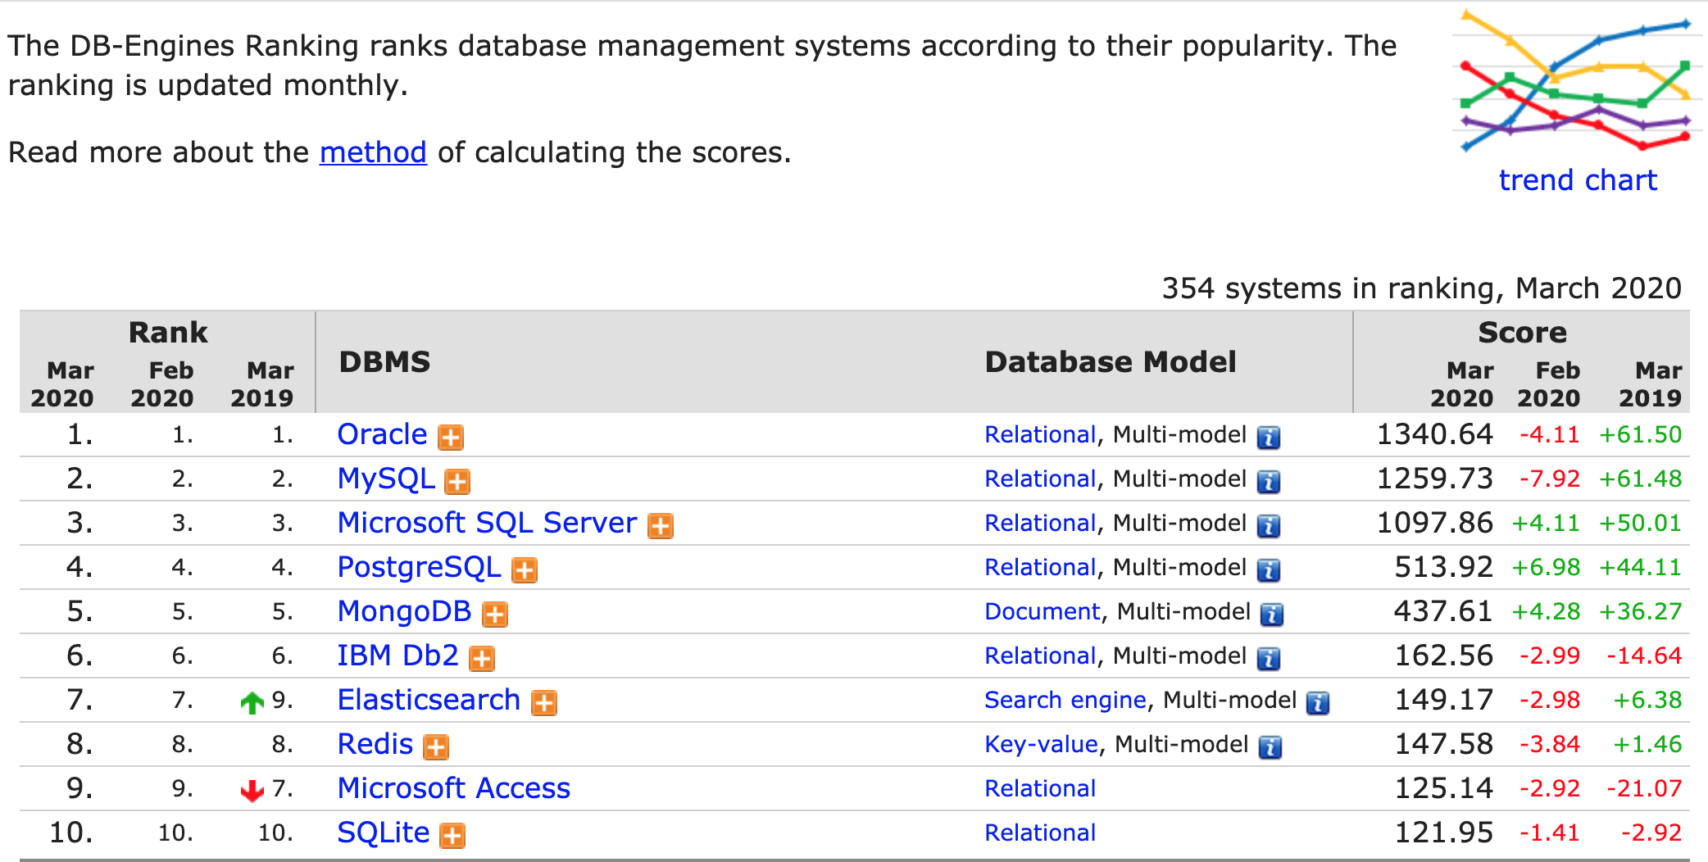Click IBM Db2's score value 162.56
The height and width of the screenshot is (862, 1708).
pyautogui.click(x=1443, y=656)
